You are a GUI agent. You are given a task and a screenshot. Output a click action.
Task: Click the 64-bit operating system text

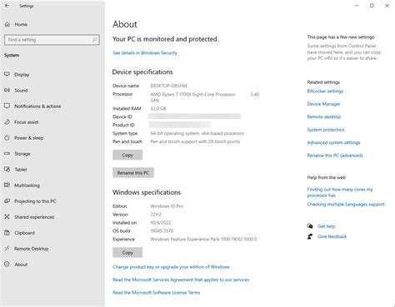point(197,133)
